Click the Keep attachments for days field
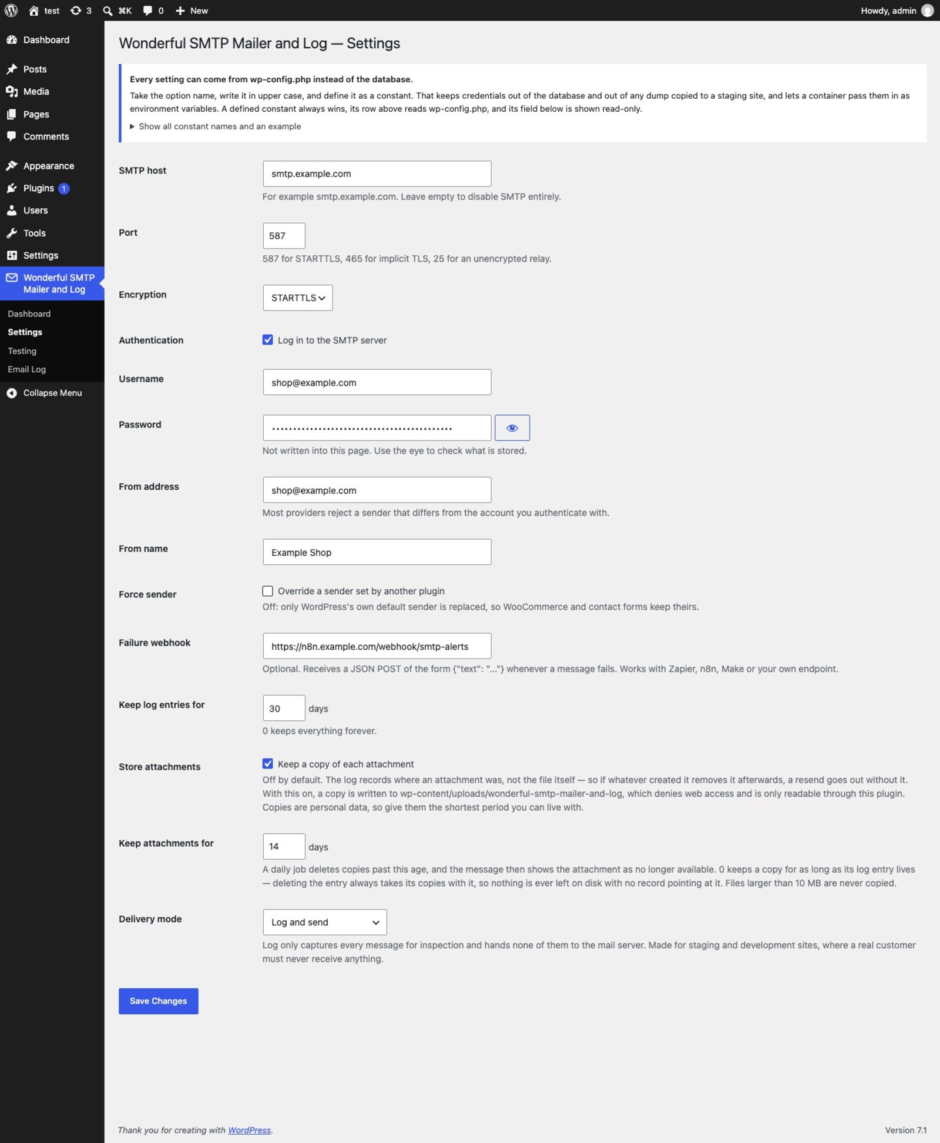Viewport: 940px width, 1143px height. (x=284, y=846)
